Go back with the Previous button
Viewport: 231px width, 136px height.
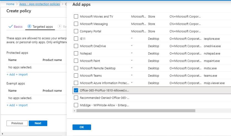click(x=17, y=123)
